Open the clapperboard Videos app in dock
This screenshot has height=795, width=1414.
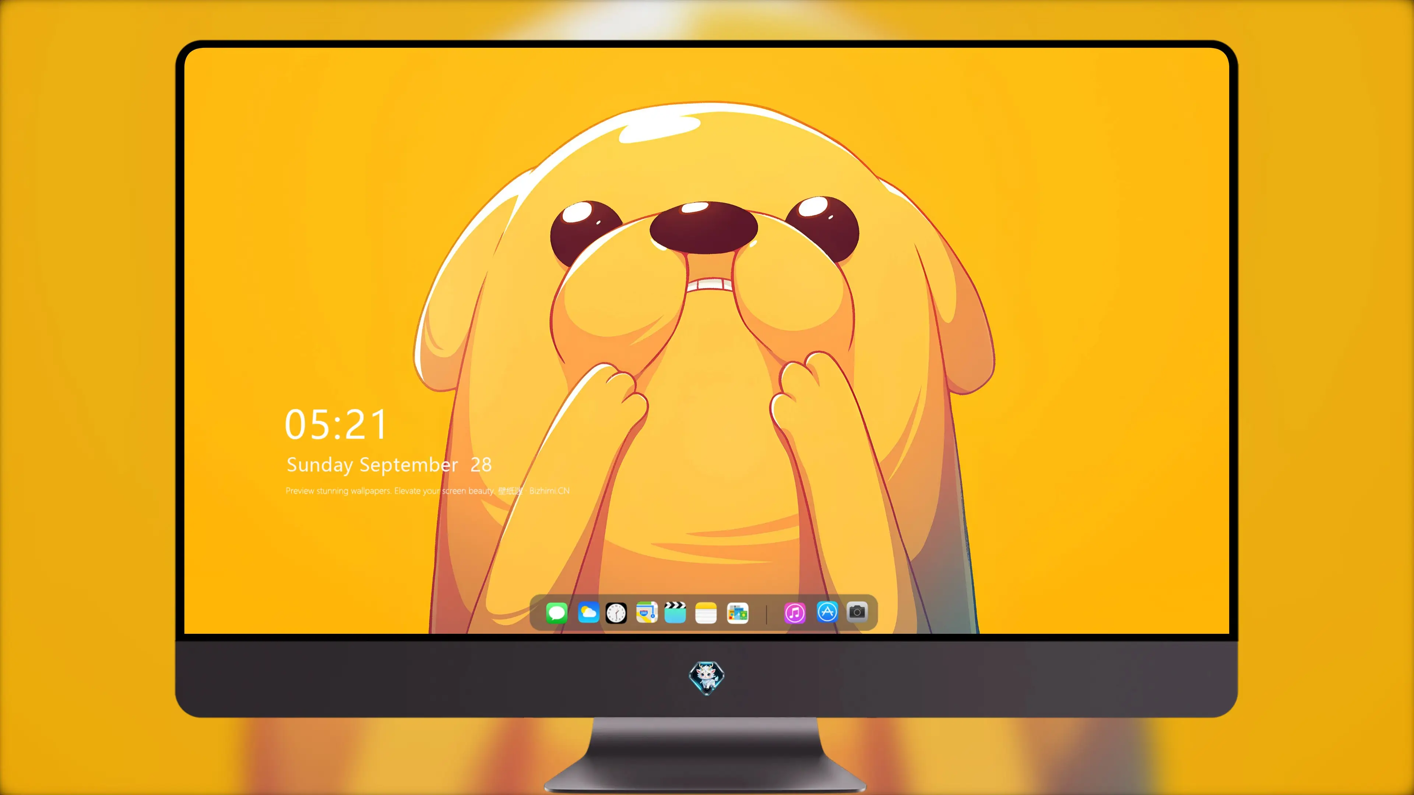pos(675,613)
